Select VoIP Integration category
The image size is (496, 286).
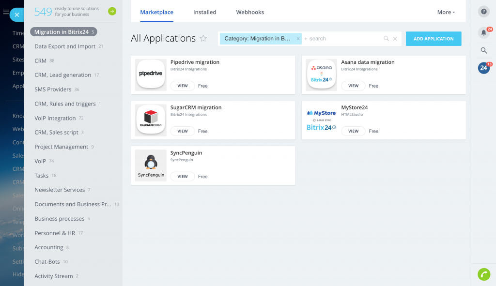(x=55, y=118)
